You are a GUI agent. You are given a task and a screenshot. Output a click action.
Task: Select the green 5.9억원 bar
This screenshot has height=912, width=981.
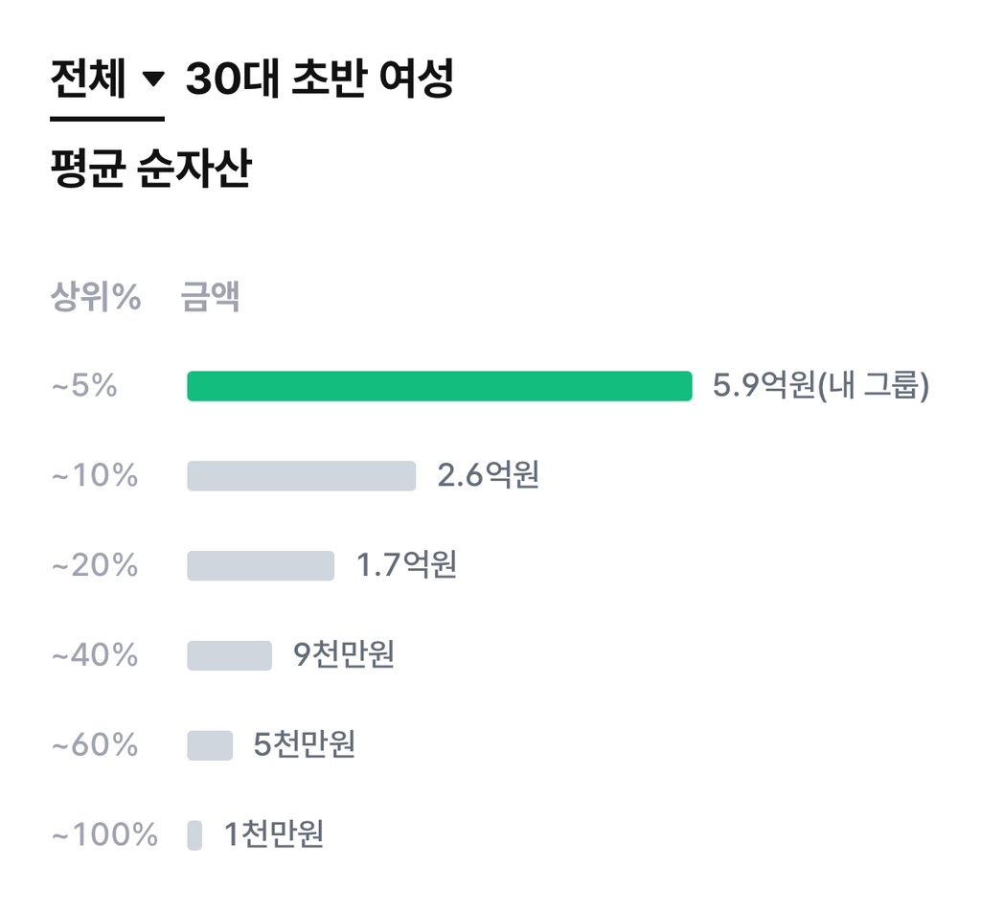pos(439,386)
